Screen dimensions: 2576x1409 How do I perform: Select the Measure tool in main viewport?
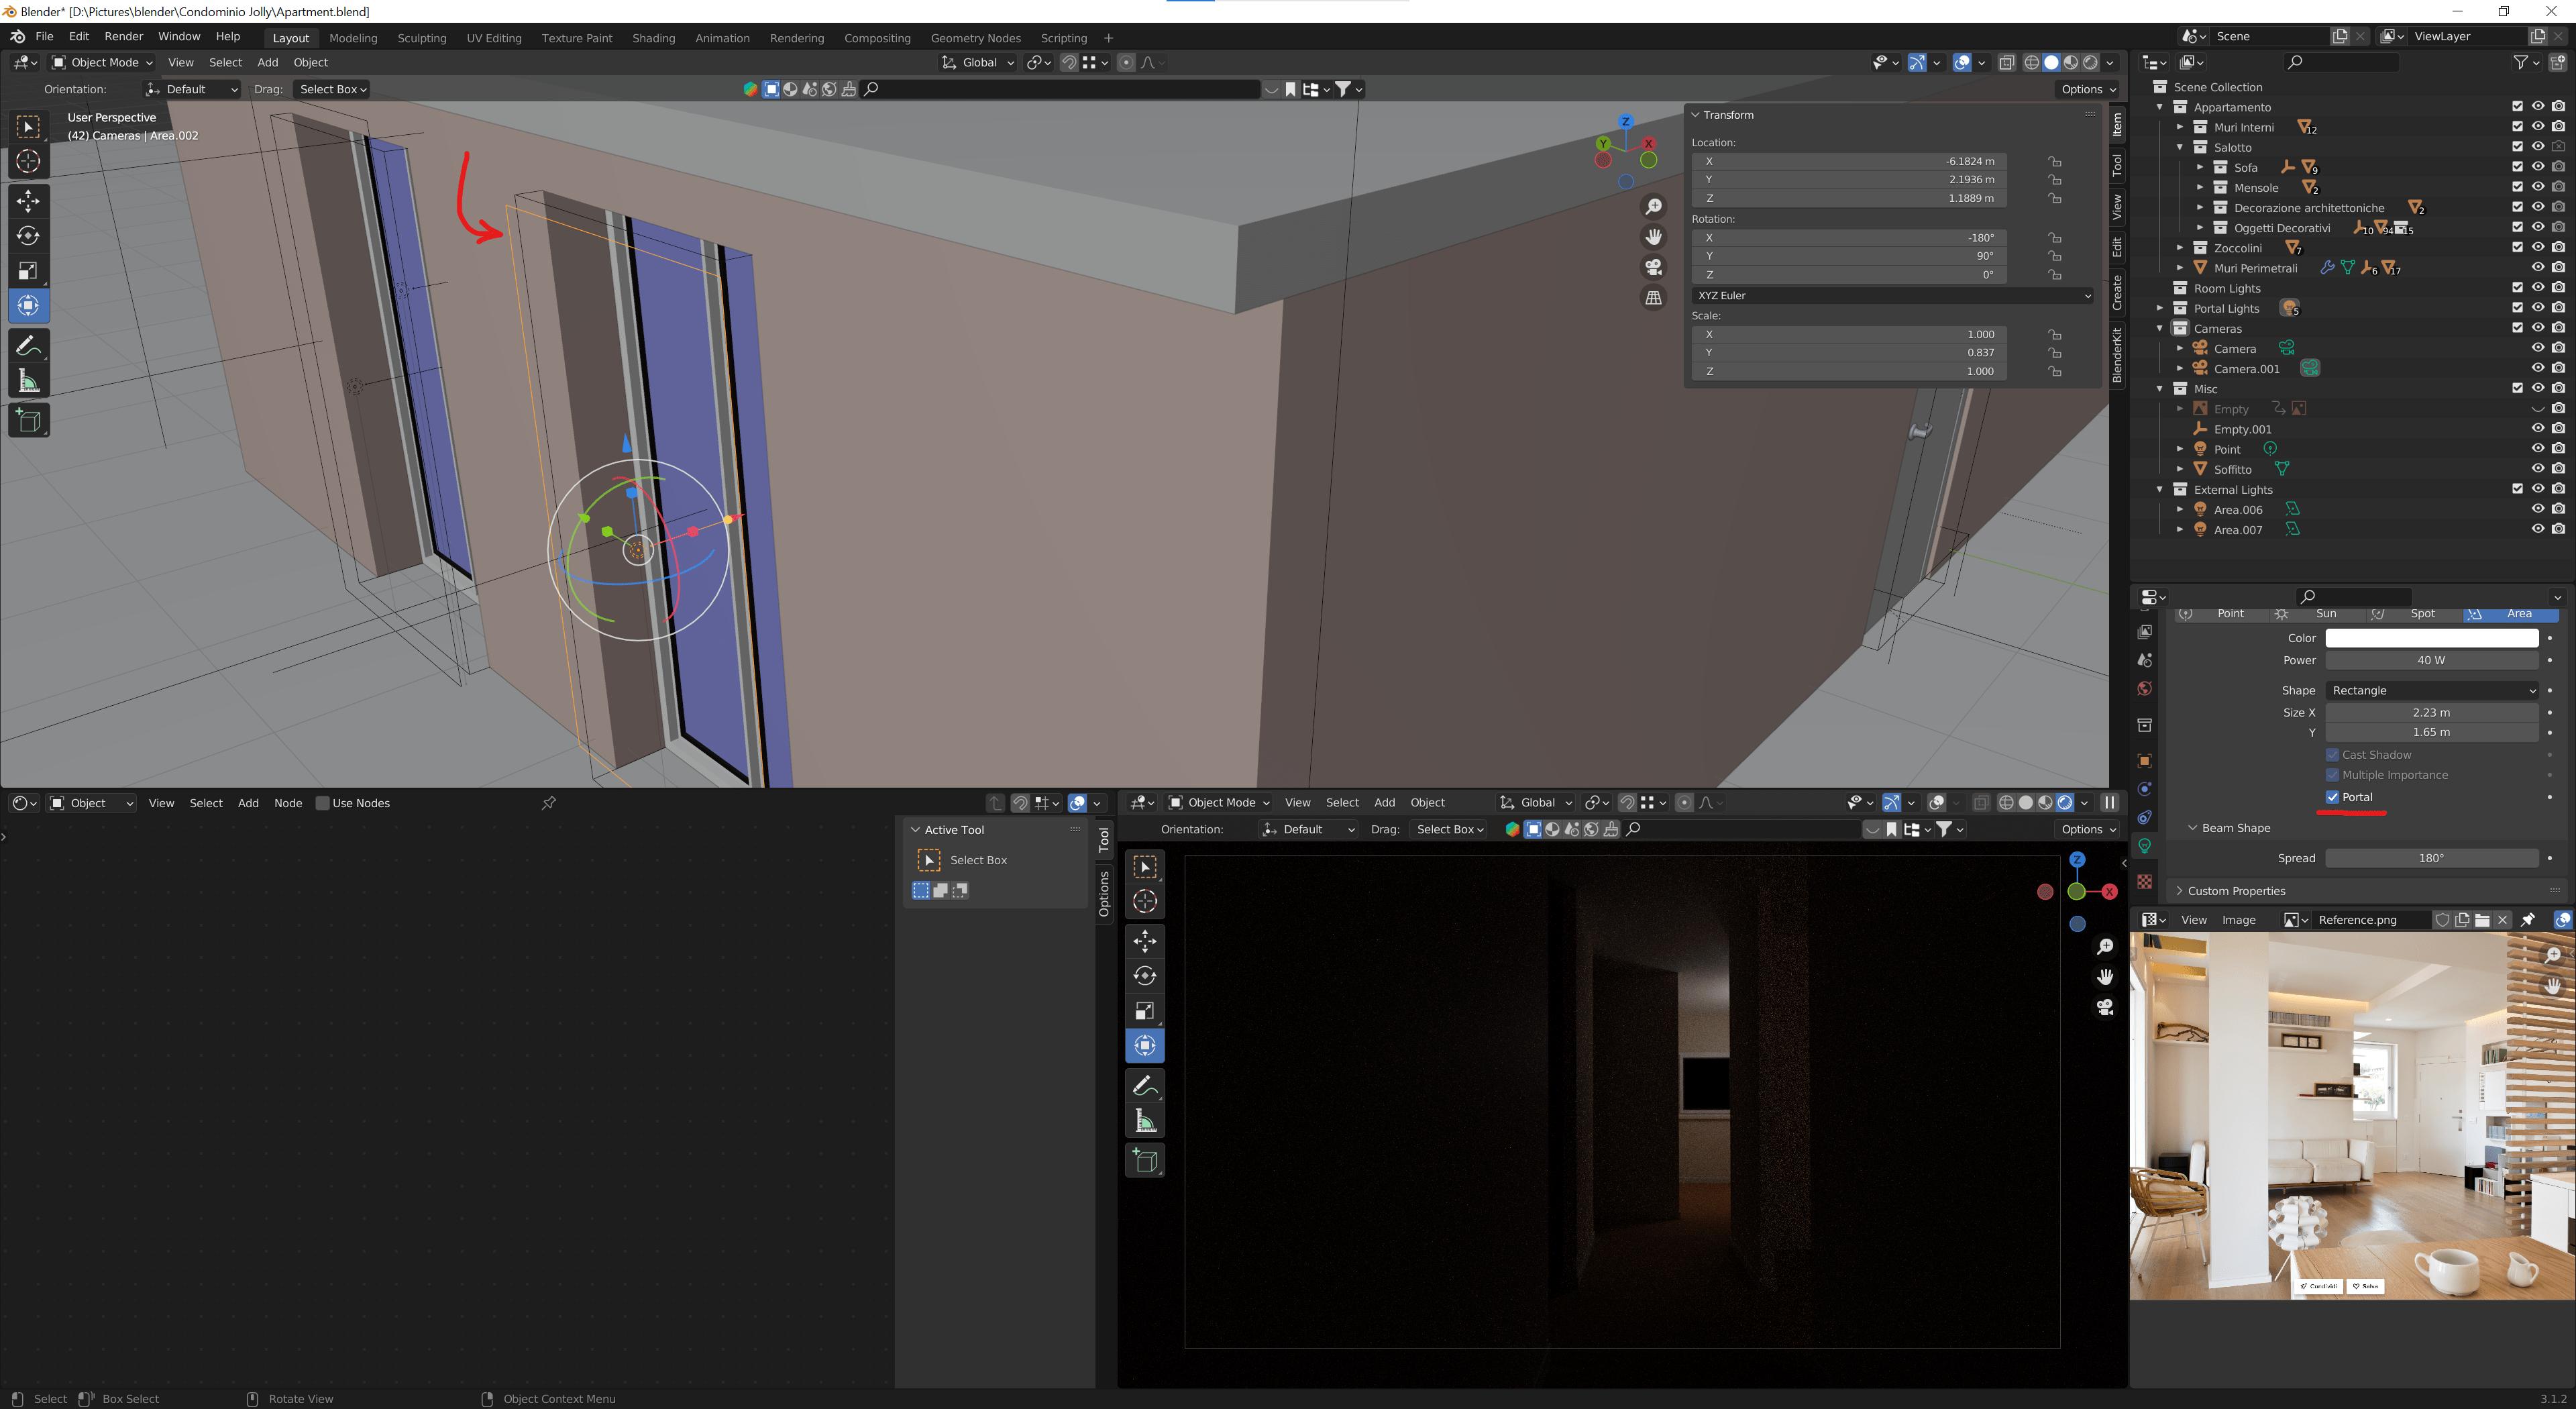click(28, 381)
